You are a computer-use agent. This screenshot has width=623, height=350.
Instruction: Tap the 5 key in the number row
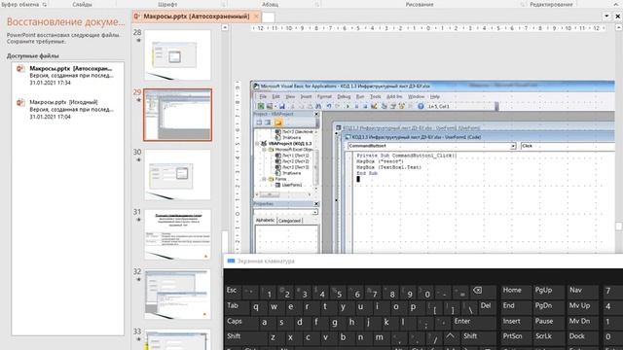pos(337,292)
